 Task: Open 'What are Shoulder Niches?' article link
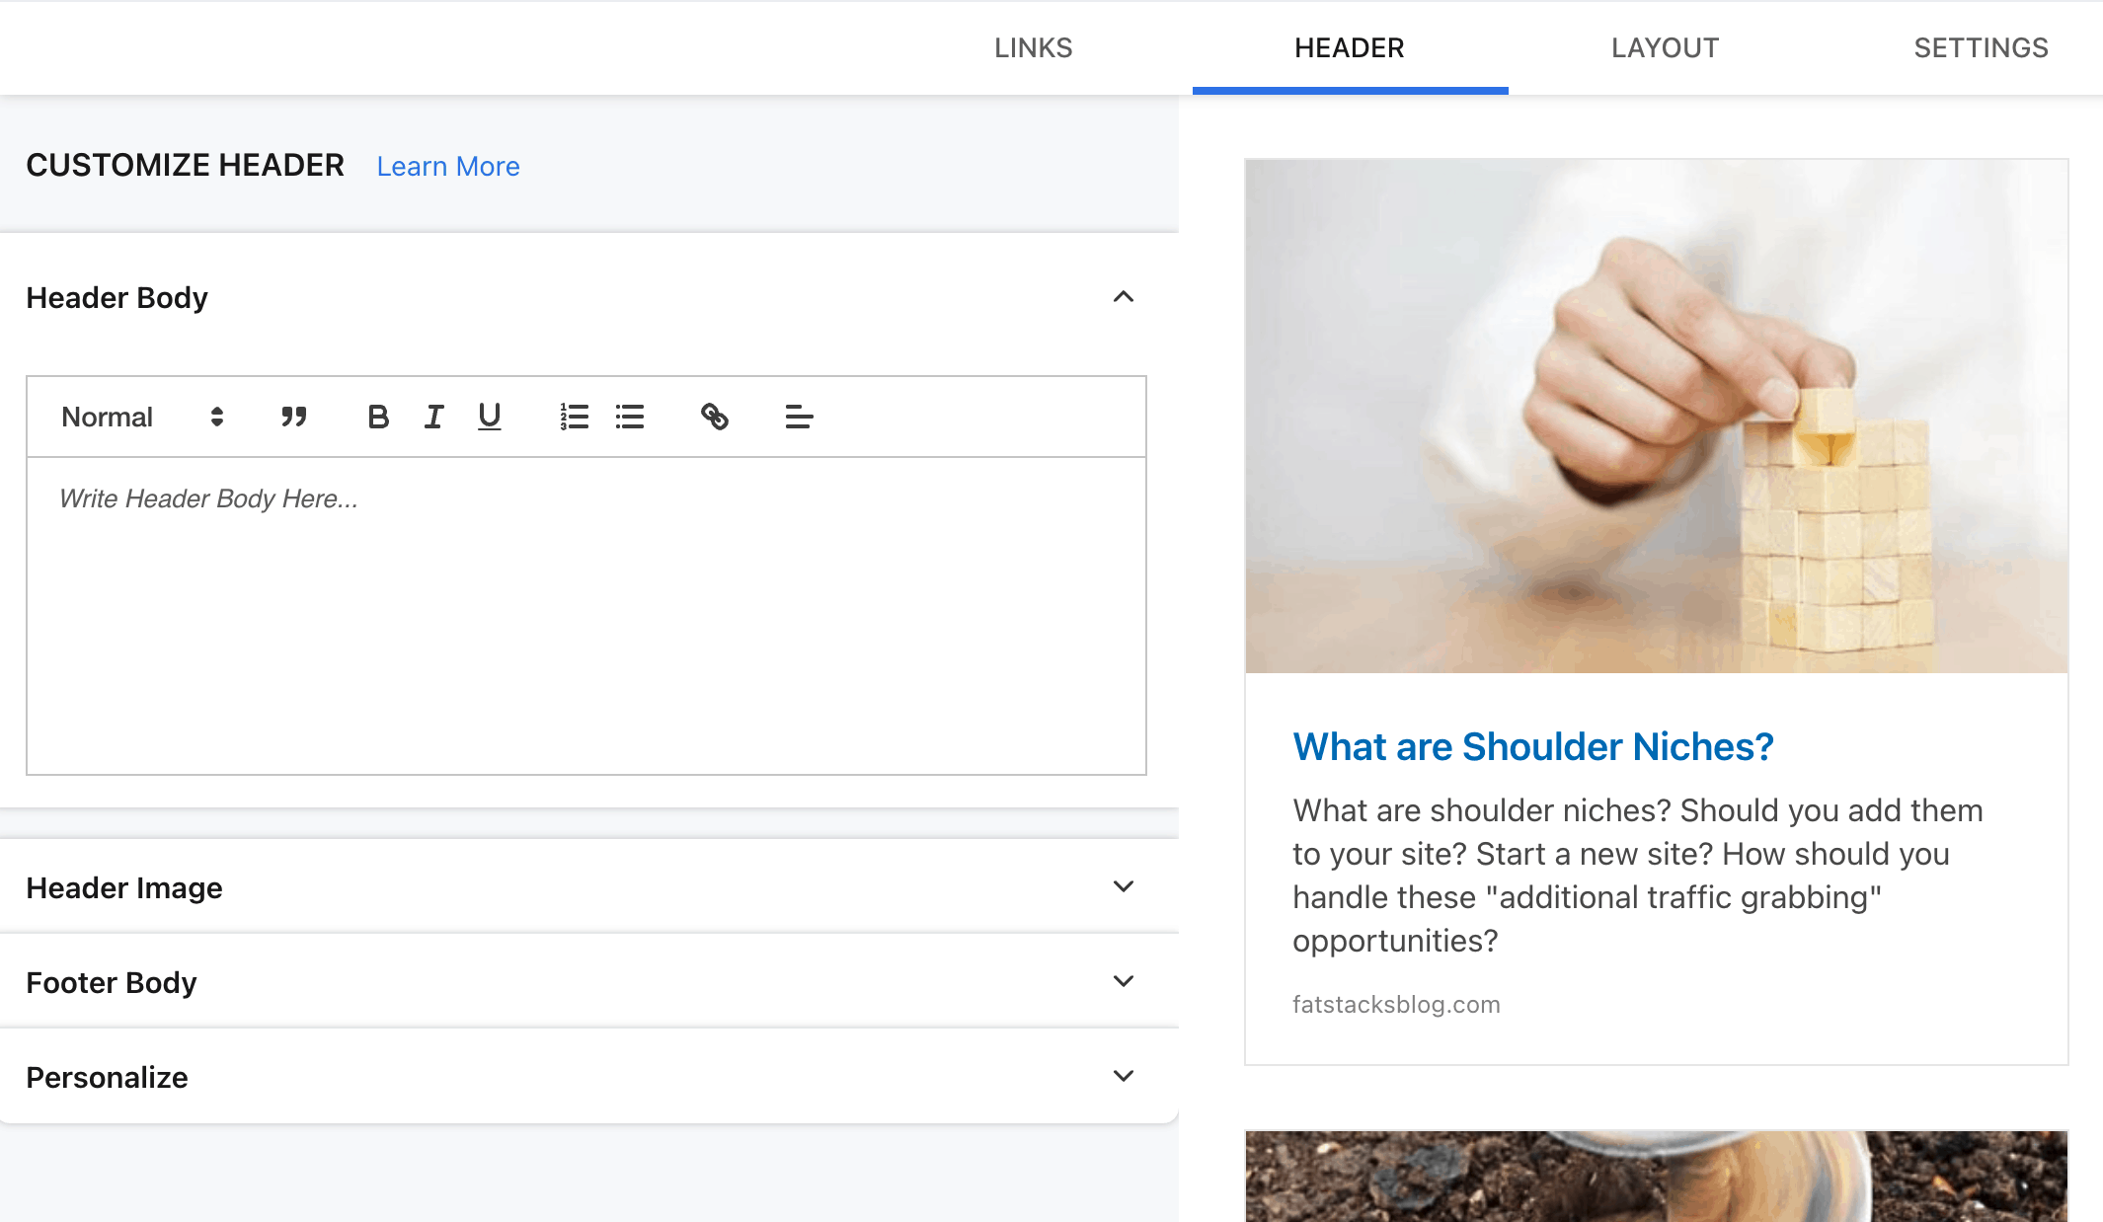(1532, 746)
